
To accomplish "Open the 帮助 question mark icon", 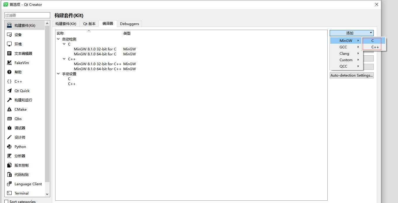I will pos(9,72).
